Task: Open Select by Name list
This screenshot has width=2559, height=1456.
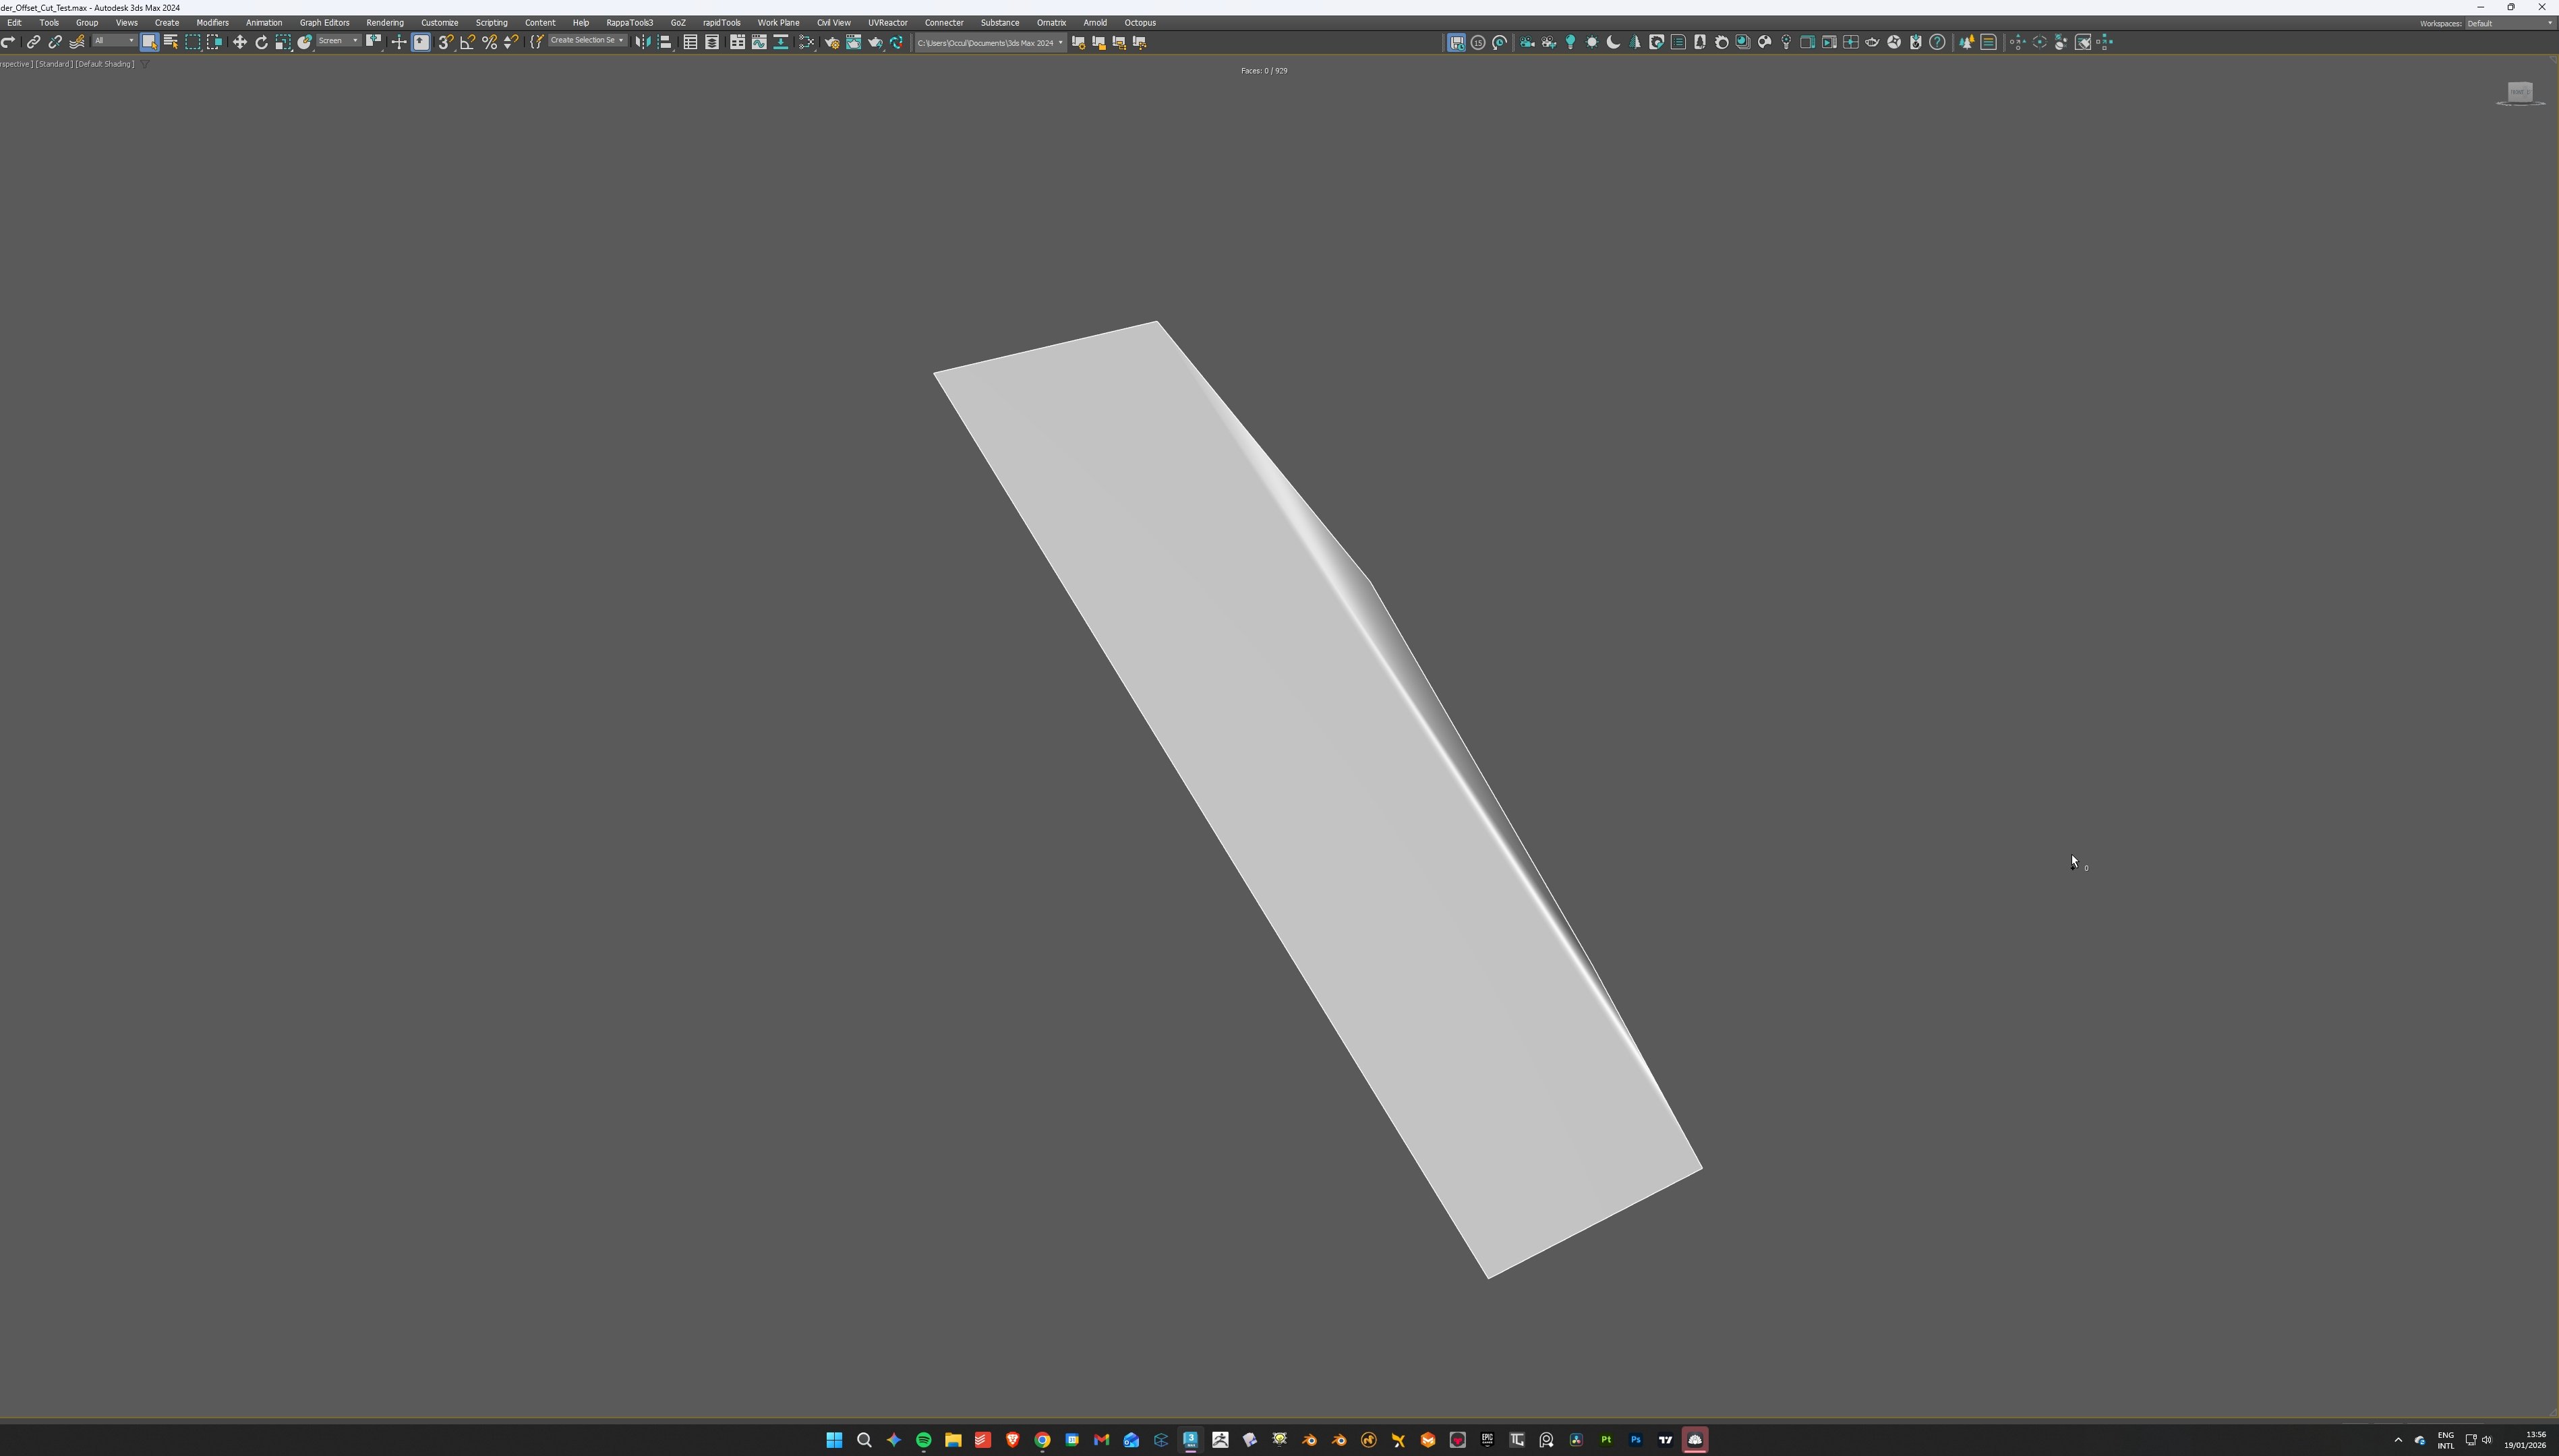Action: pyautogui.click(x=171, y=42)
